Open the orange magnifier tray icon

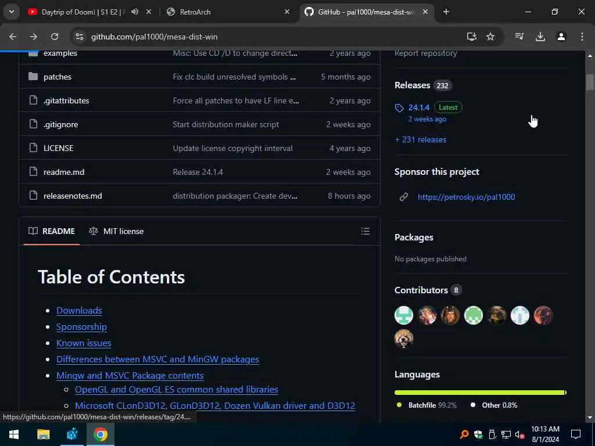pos(464,434)
